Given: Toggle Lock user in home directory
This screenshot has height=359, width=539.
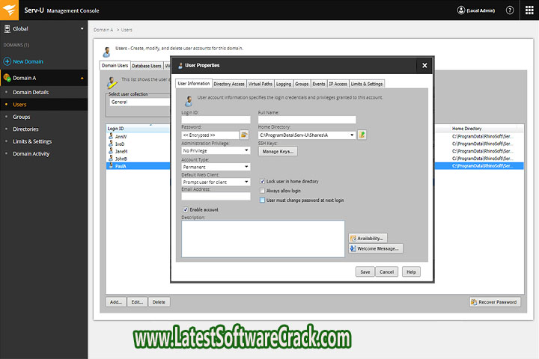Looking at the screenshot, I should [262, 181].
